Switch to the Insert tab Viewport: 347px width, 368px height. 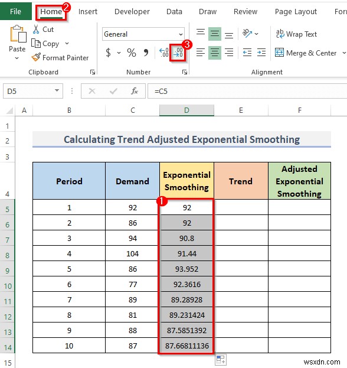coord(88,11)
